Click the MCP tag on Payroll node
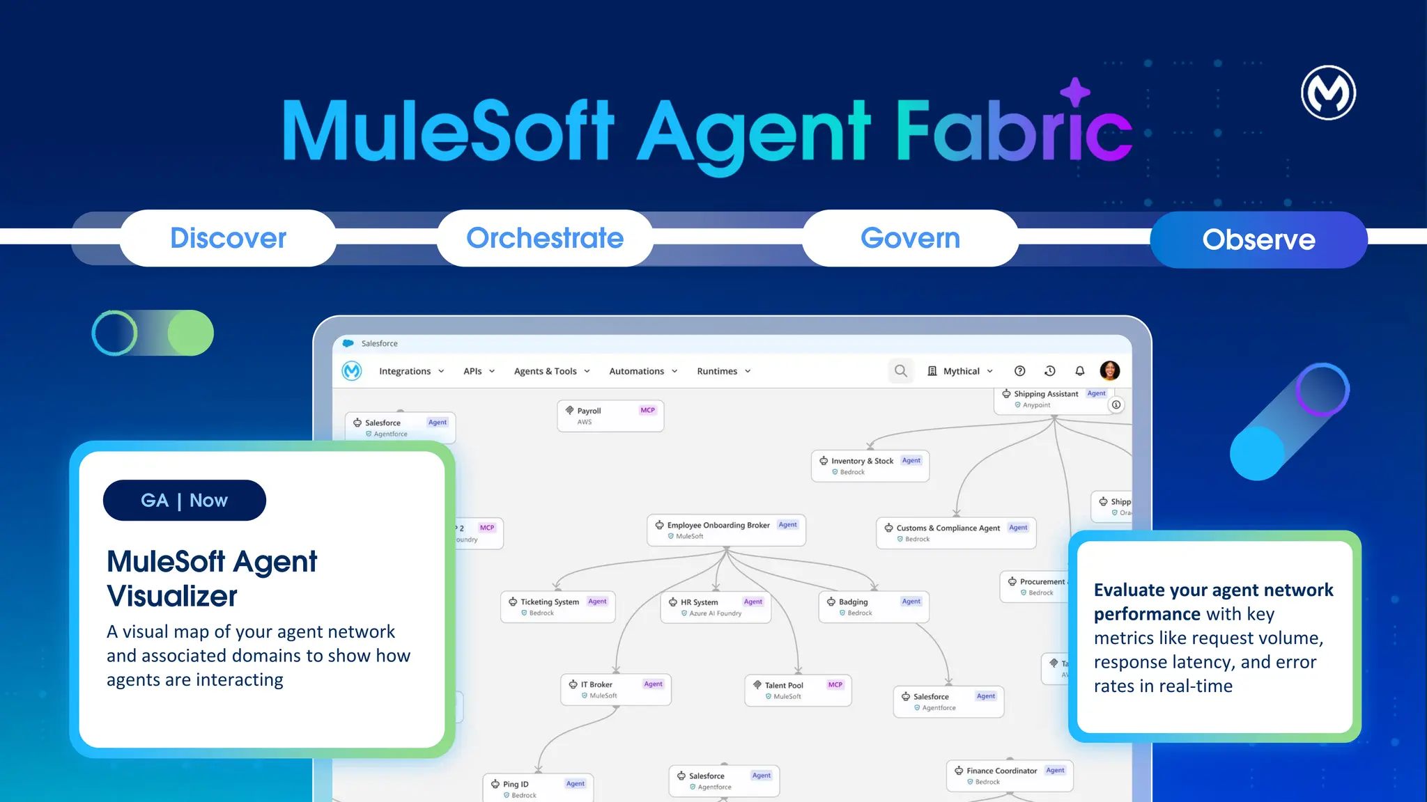The height and width of the screenshot is (802, 1427). [x=647, y=410]
